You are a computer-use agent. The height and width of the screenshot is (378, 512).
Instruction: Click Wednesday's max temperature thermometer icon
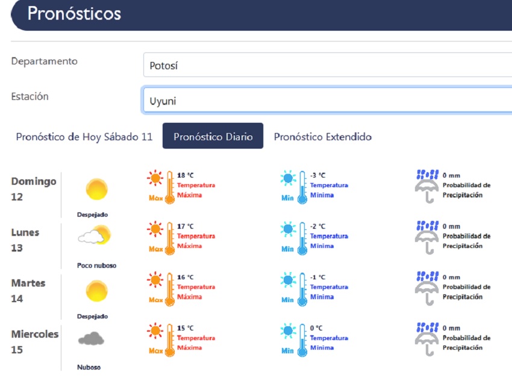pos(161,339)
